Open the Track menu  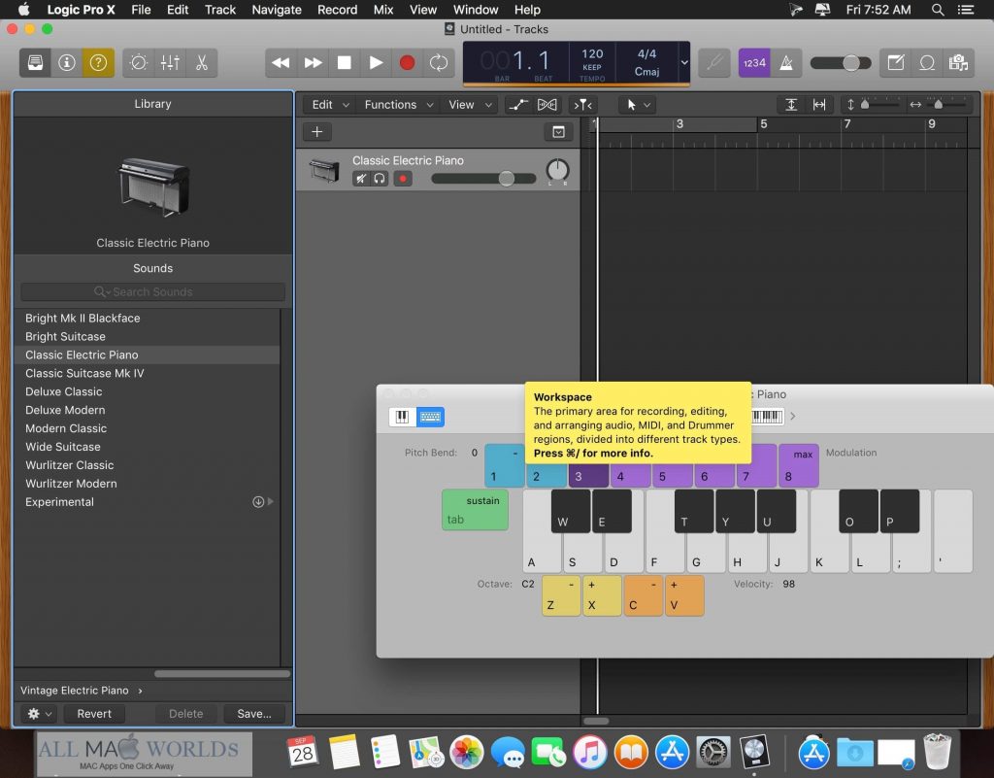click(220, 10)
